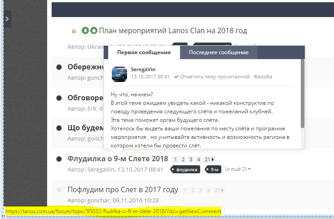Click the green featured star icon

pos(93,31)
